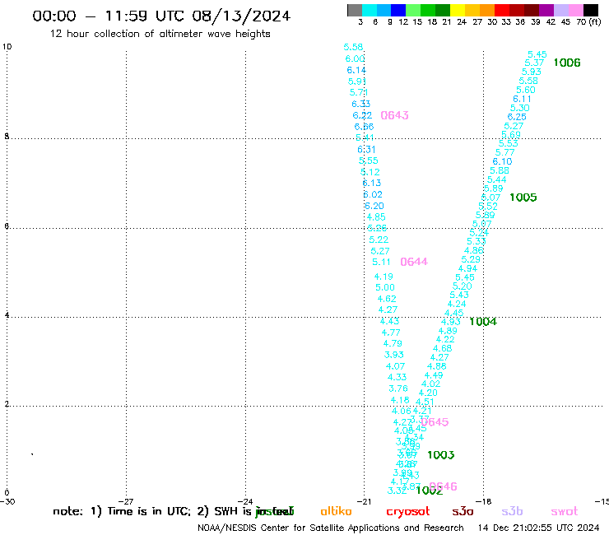The width and height of the screenshot is (609, 535).
Task: Click the 3.76 wave height reading
Action: point(398,388)
